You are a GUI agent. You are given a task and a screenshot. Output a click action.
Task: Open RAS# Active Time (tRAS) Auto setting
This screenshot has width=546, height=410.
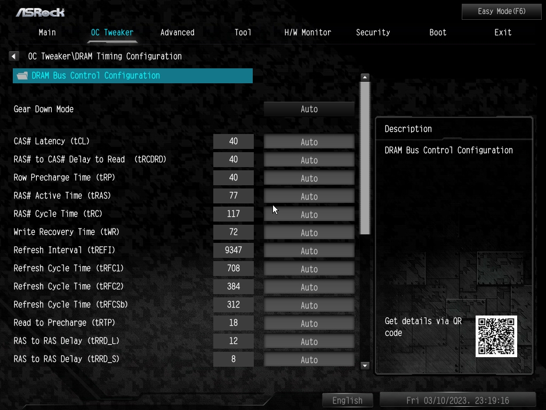click(309, 196)
